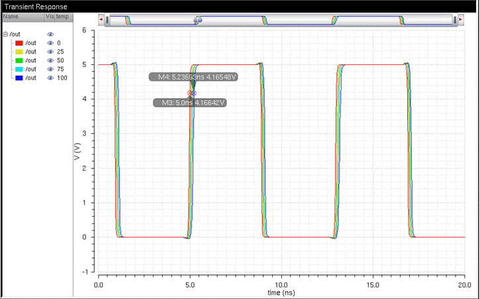This screenshot has width=480, height=299.
Task: Hide the /out trace at temp 25
Action: (50, 52)
